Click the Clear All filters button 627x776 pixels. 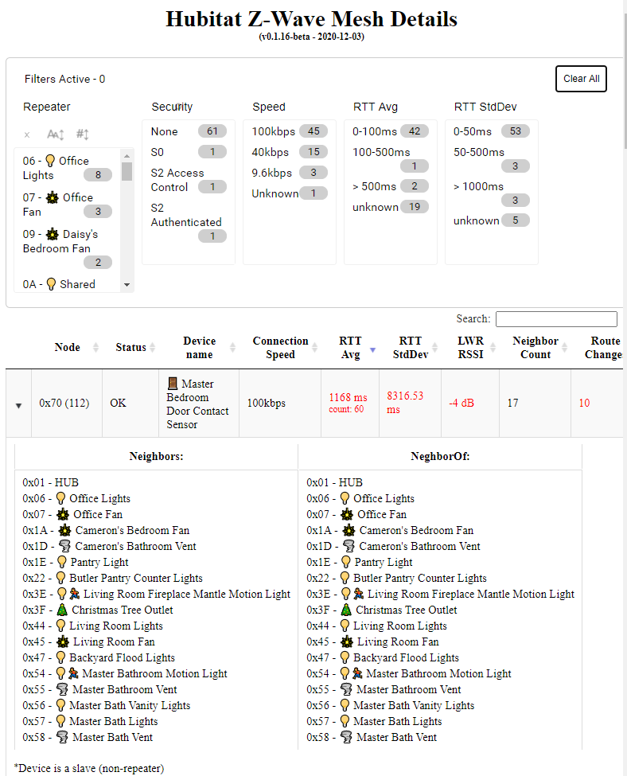[581, 79]
